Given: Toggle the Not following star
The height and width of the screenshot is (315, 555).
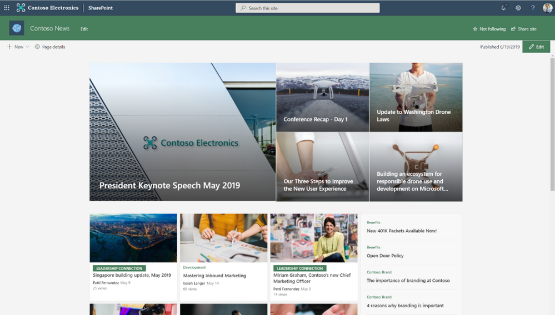Looking at the screenshot, I should (475, 29).
